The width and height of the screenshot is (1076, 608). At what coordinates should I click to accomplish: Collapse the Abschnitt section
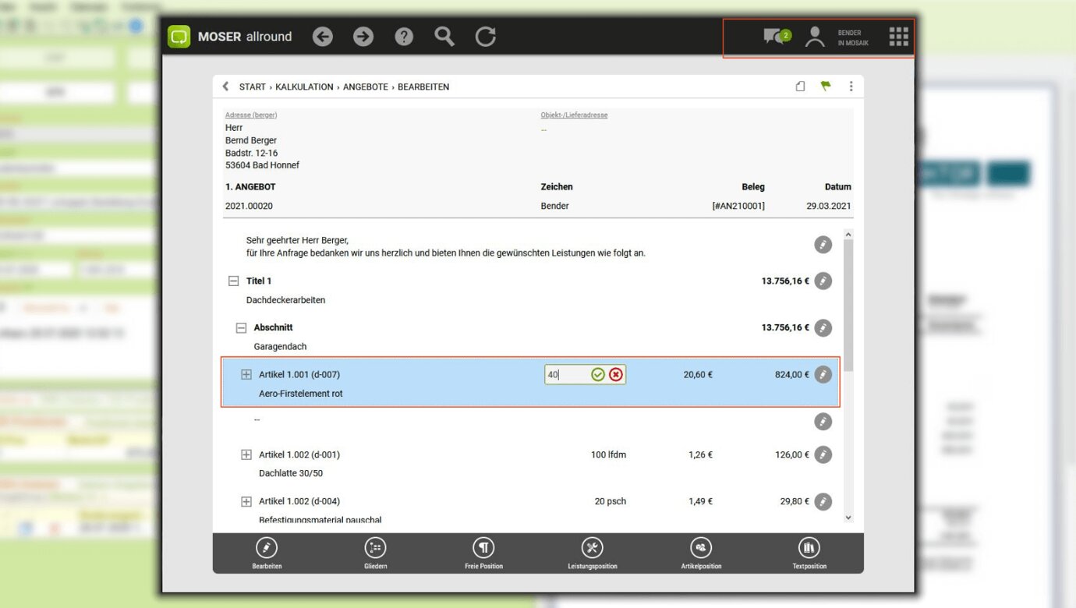click(x=242, y=328)
